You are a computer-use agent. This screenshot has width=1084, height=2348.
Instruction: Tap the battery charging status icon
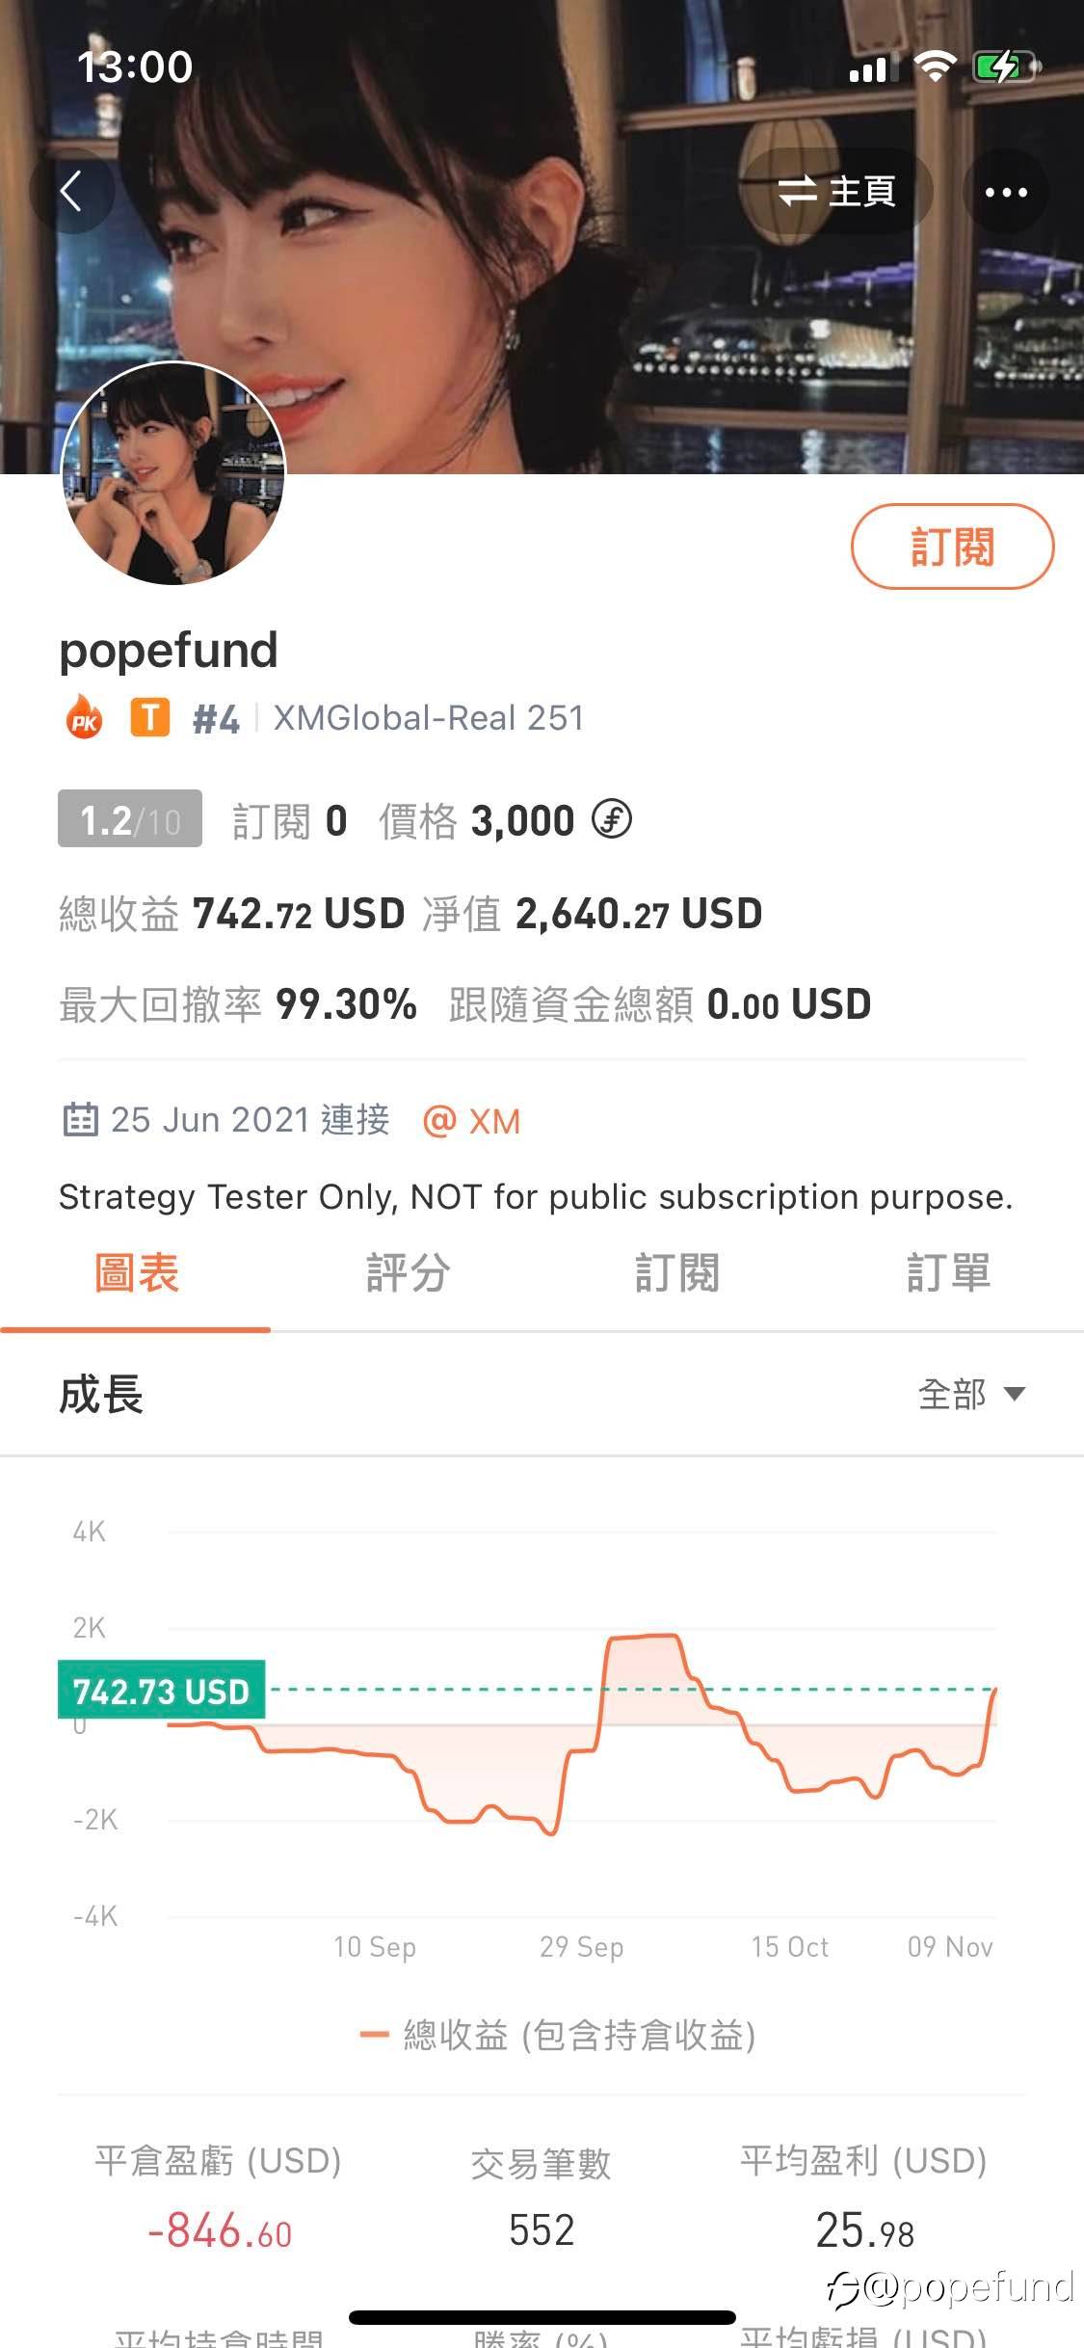tap(1005, 67)
